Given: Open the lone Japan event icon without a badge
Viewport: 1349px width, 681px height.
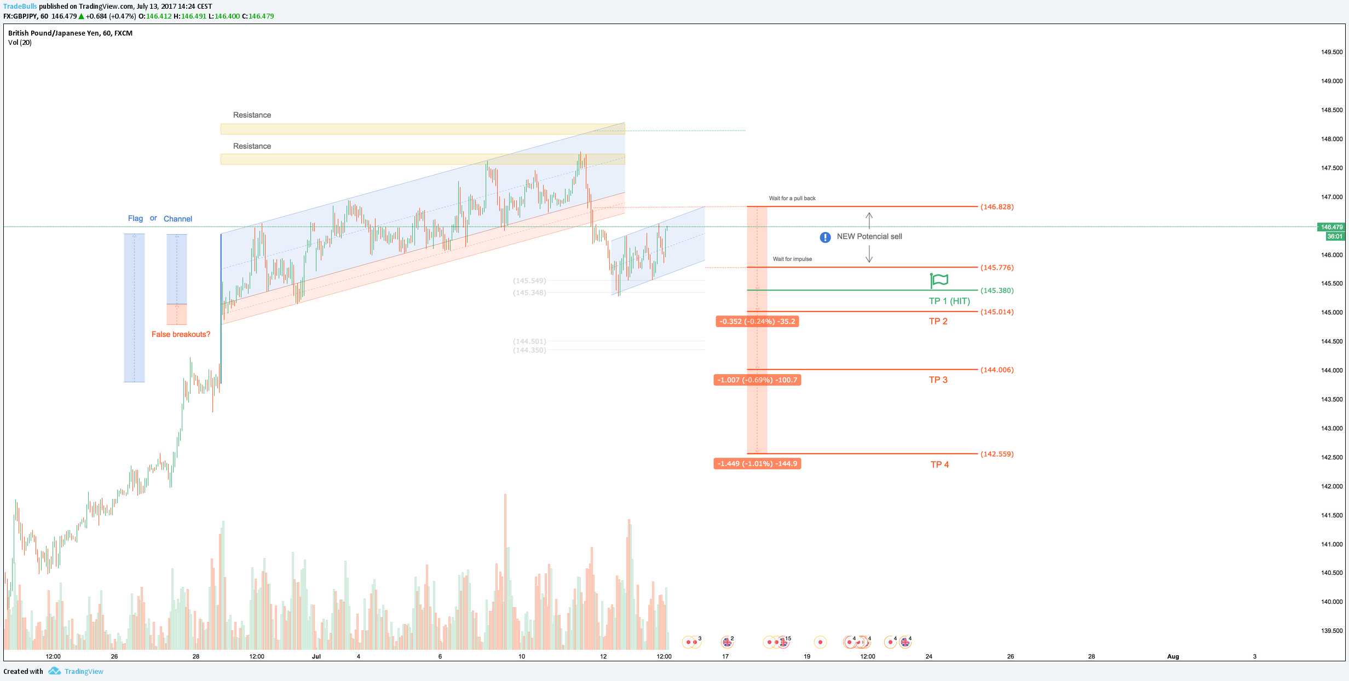Looking at the screenshot, I should pos(820,642).
